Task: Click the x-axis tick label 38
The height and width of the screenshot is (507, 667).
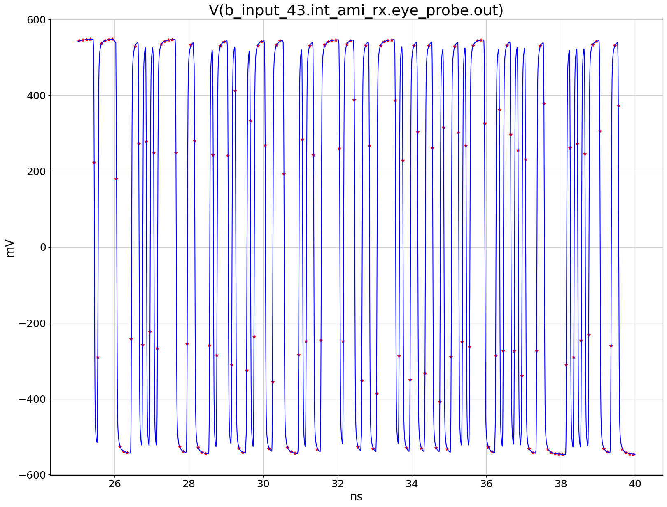Action: pyautogui.click(x=561, y=484)
